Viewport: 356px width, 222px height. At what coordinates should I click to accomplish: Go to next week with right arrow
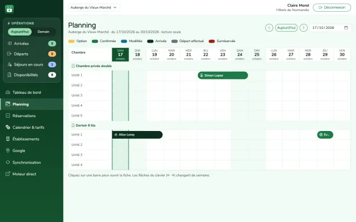click(304, 28)
